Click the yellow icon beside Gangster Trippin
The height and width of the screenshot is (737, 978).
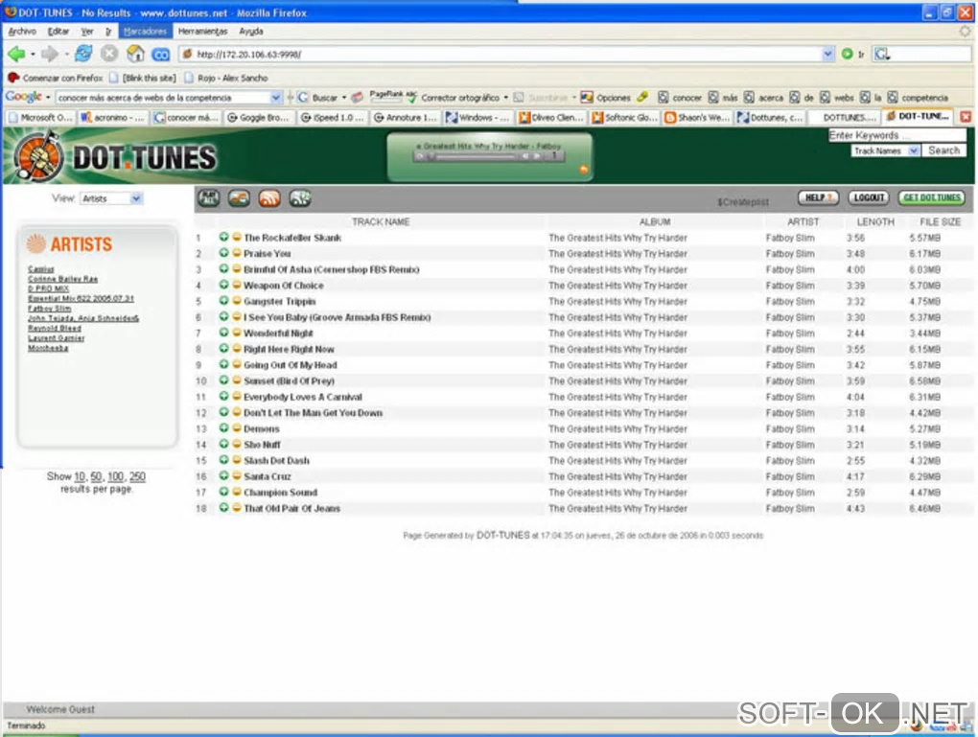237,301
